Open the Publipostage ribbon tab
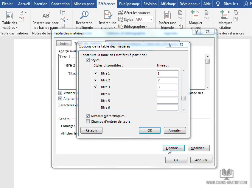The height and width of the screenshot is (188, 252). pyautogui.click(x=130, y=4)
